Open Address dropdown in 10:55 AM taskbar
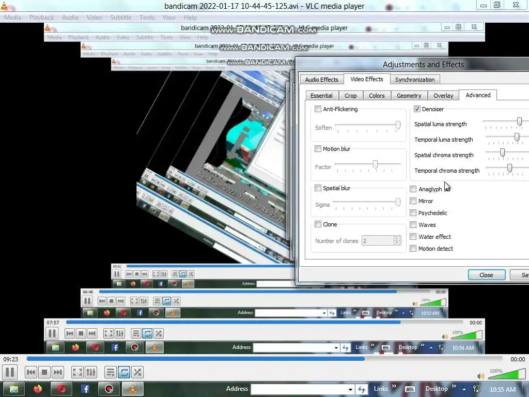Image resolution: width=529 pixels, height=397 pixels. [351, 389]
